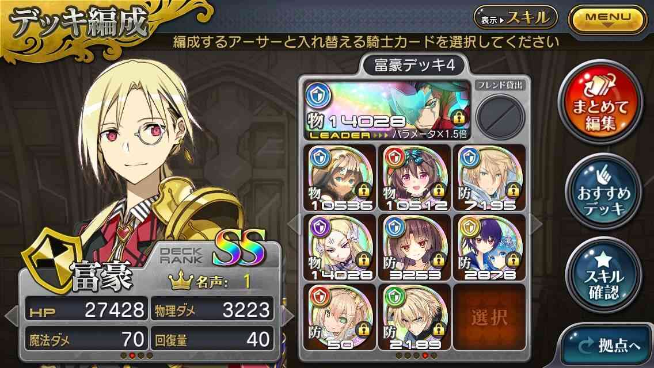
Task: Open the まとめて編集 bulk edit button
Action: point(600,102)
